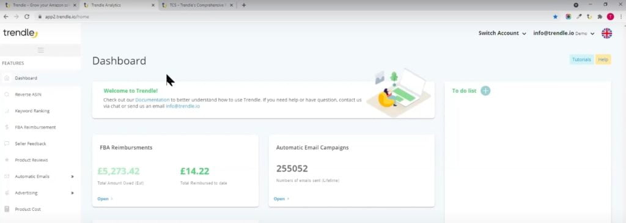Click the Welcome to Trendle! heading

[131, 91]
